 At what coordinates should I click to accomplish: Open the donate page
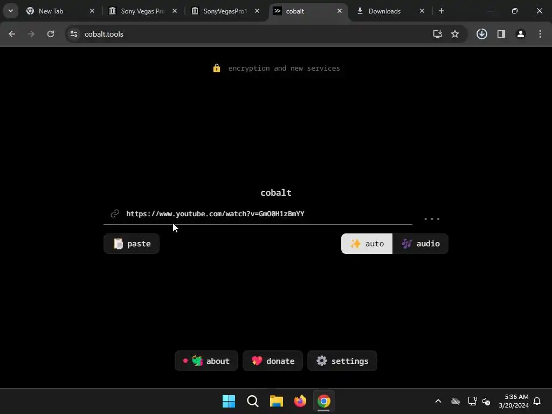(273, 361)
